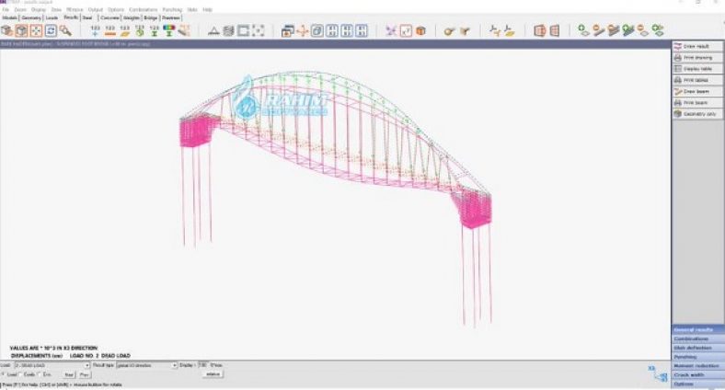Click the Prev load button
The image size is (725, 390).
84,374
